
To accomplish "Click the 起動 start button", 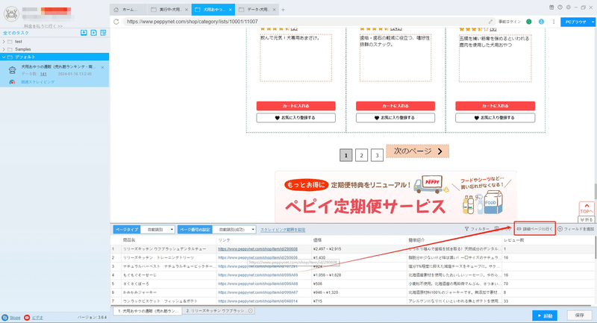I will [545, 316].
